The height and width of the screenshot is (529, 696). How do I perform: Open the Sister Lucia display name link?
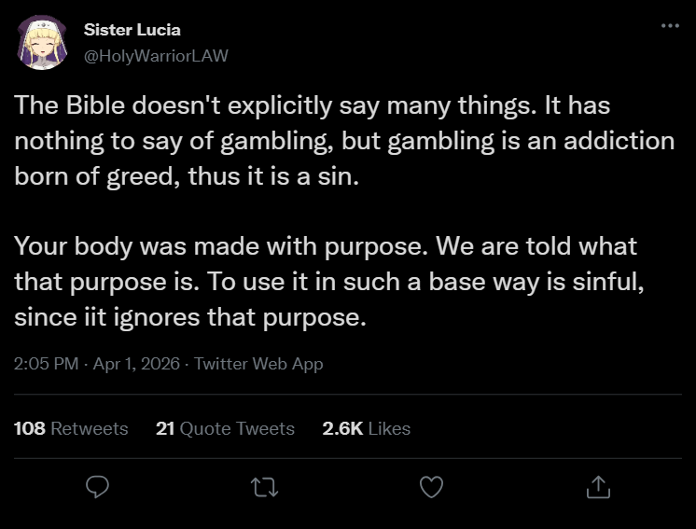[132, 30]
